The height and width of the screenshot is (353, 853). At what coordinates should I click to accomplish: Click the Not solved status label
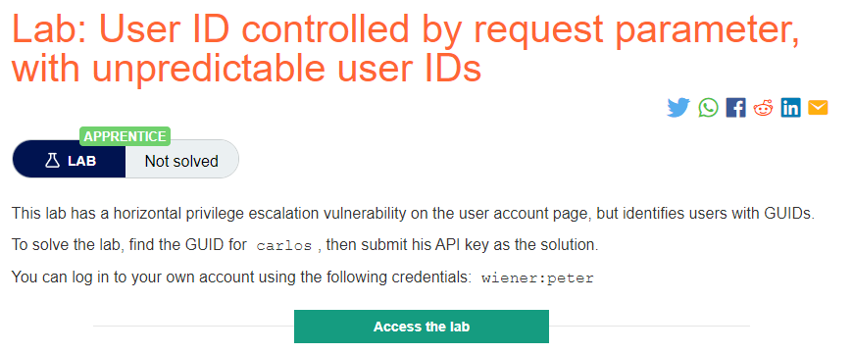(x=181, y=161)
